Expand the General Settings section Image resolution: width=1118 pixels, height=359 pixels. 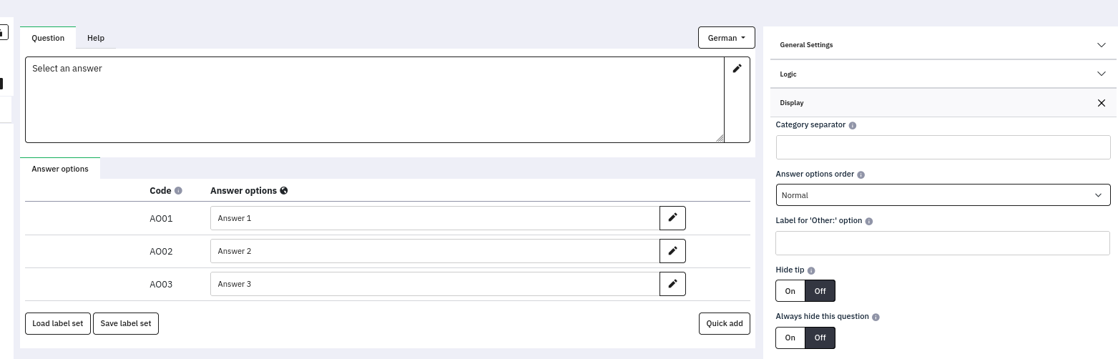tap(943, 45)
